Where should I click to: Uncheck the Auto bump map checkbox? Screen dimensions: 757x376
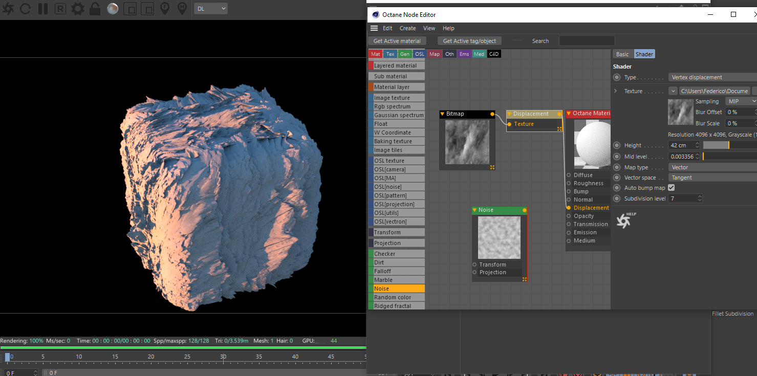point(672,188)
